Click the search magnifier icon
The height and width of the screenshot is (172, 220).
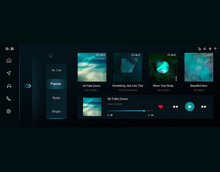click(x=51, y=56)
